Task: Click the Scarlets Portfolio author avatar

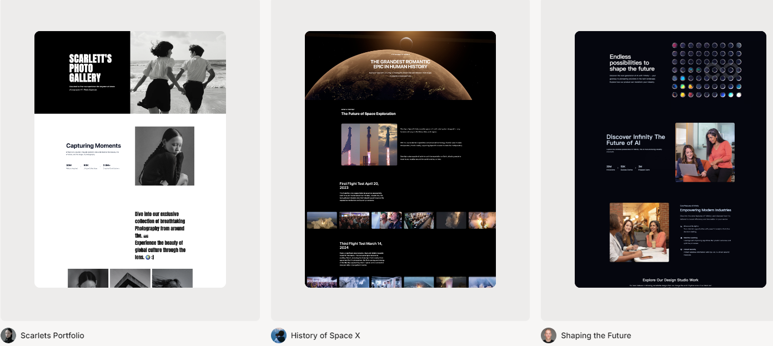Action: click(8, 335)
